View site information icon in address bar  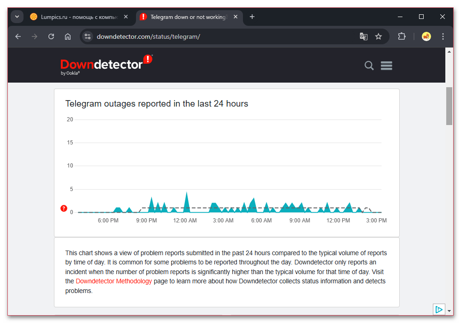pos(87,36)
